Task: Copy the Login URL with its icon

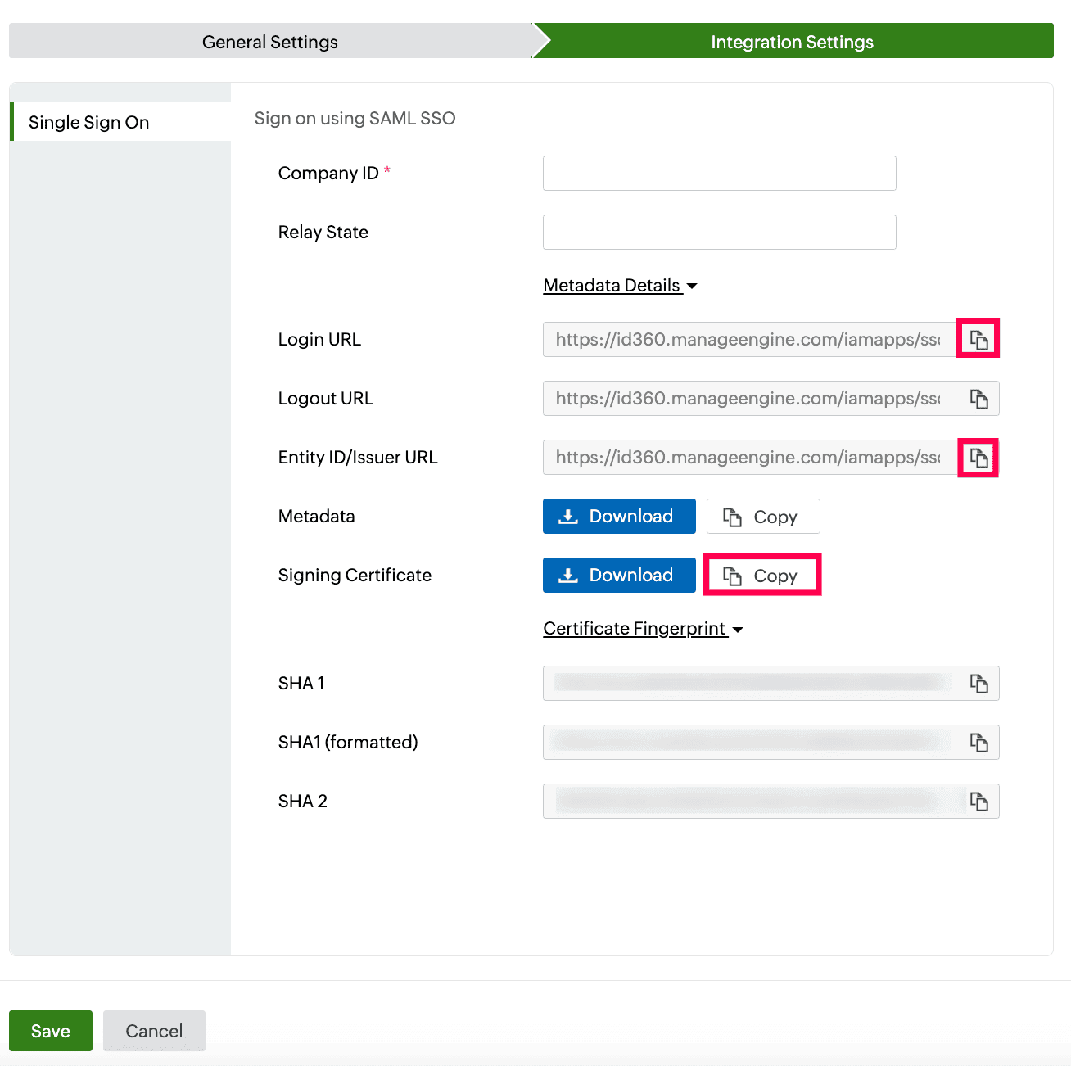Action: (978, 339)
